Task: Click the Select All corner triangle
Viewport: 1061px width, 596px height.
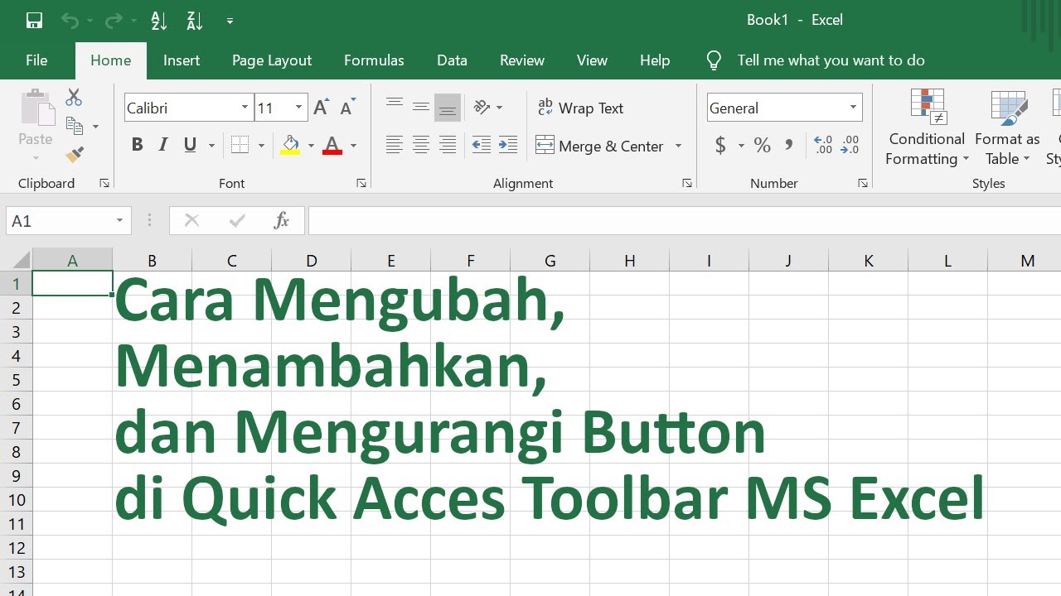Action: point(20,260)
